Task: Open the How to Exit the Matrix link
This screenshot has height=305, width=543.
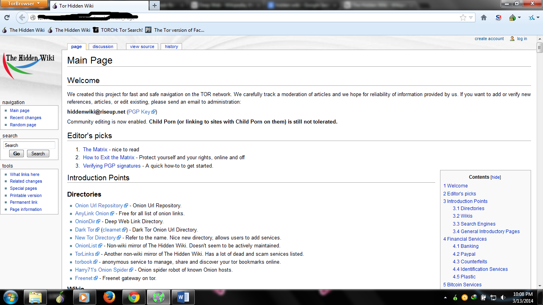Action: [x=109, y=157]
